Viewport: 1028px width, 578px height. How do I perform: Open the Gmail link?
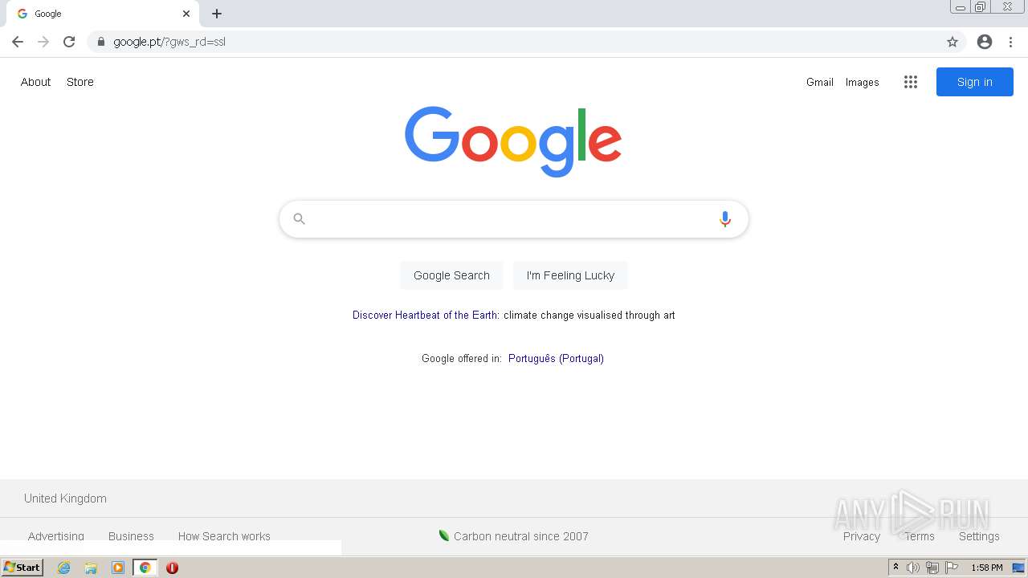coord(820,82)
